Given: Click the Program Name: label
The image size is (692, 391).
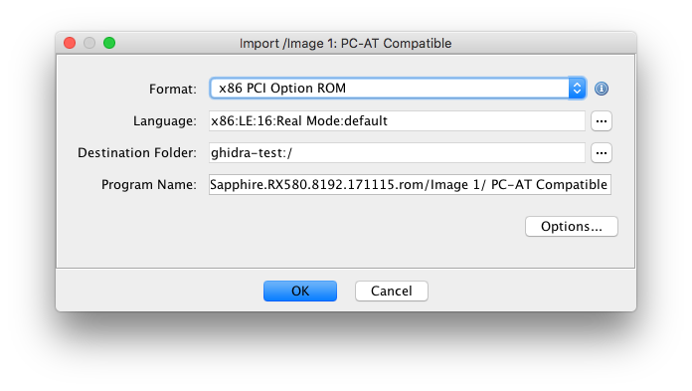Looking at the screenshot, I should [x=149, y=185].
